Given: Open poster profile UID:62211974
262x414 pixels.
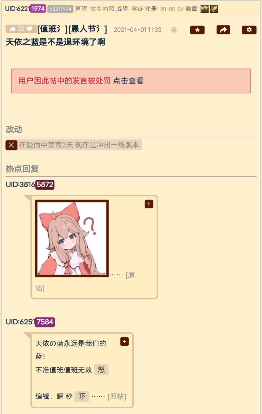Looking at the screenshot, I should (26, 9).
